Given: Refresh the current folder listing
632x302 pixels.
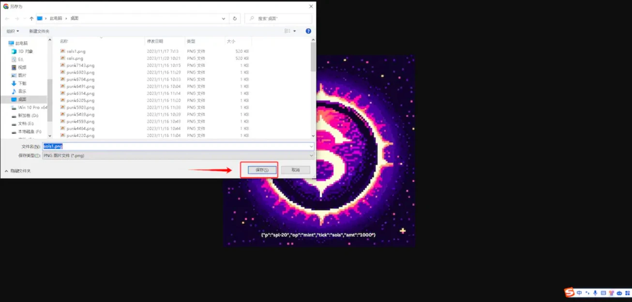Looking at the screenshot, I should click(235, 18).
